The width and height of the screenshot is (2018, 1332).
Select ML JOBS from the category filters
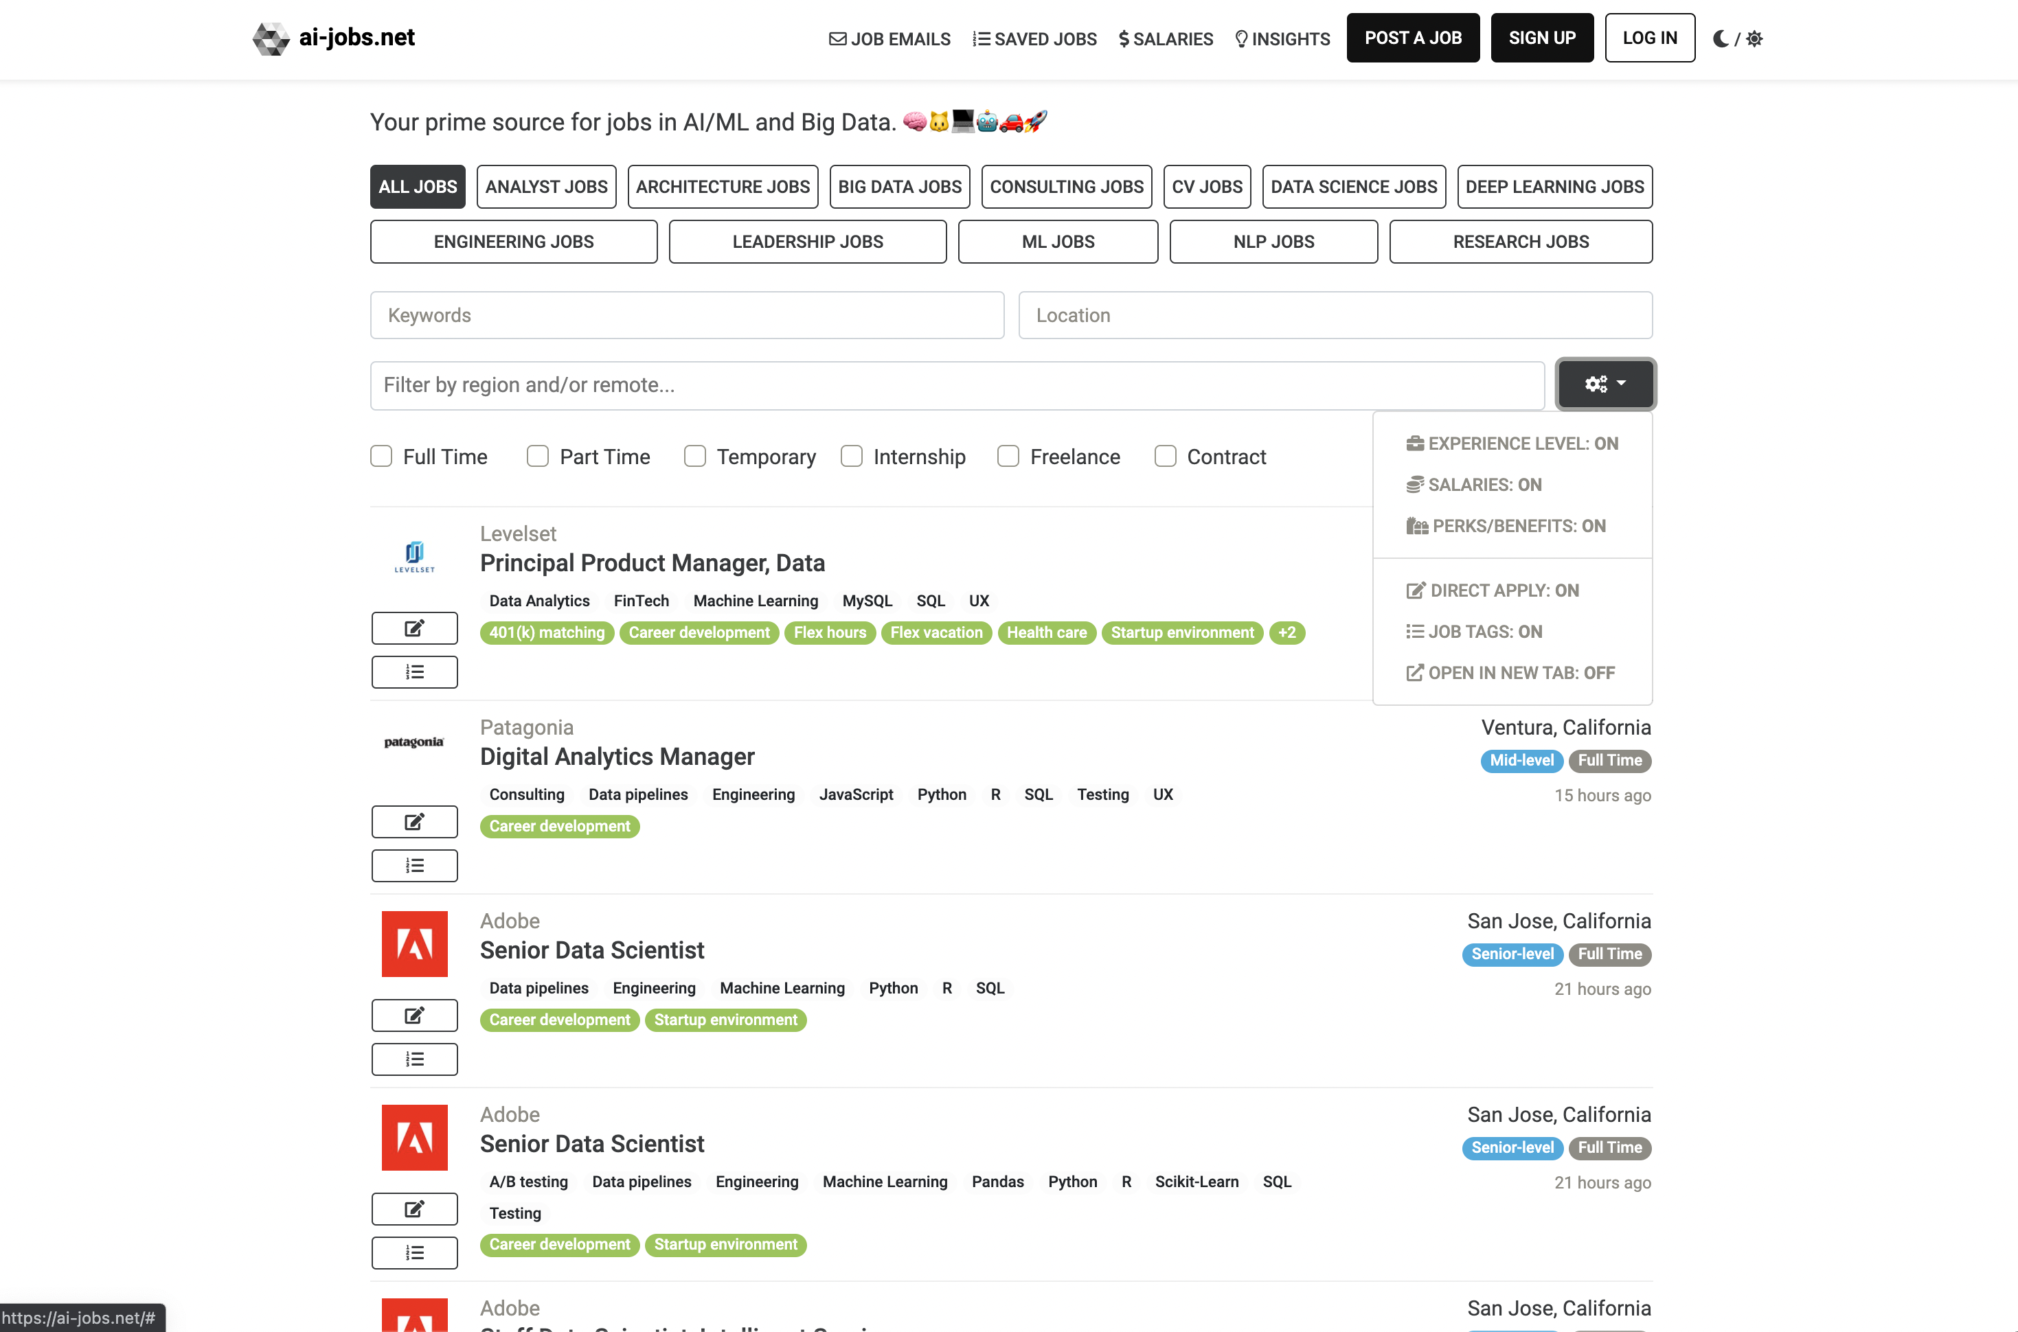[1058, 241]
